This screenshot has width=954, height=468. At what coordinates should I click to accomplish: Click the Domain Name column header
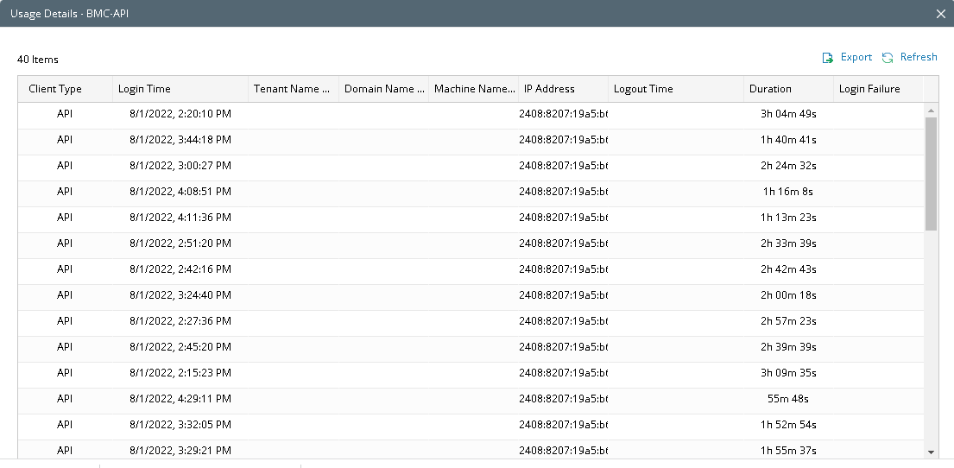click(383, 89)
